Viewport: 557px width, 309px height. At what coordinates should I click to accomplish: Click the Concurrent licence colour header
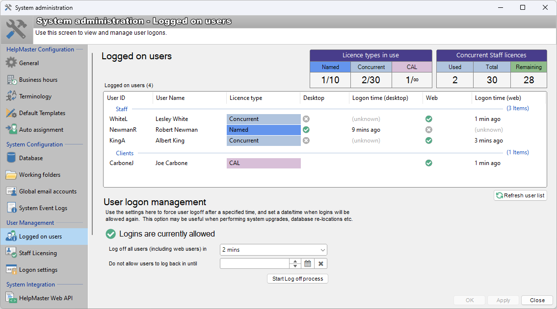371,67
